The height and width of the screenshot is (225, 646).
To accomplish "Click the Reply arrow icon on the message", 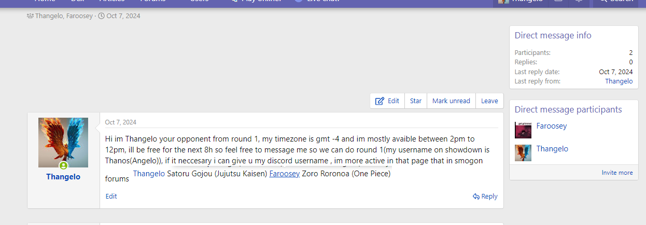I will (476, 196).
